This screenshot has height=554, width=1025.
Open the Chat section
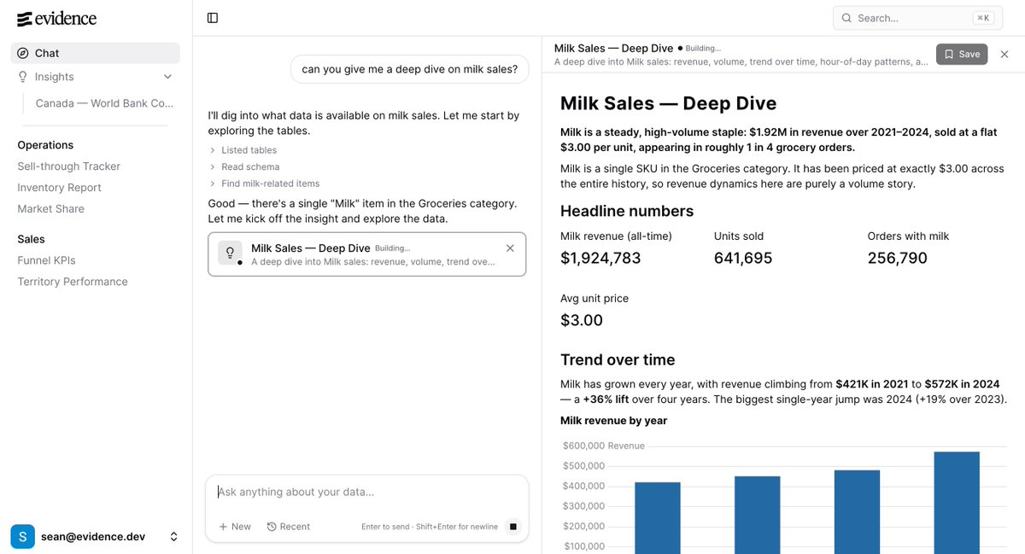pos(96,53)
